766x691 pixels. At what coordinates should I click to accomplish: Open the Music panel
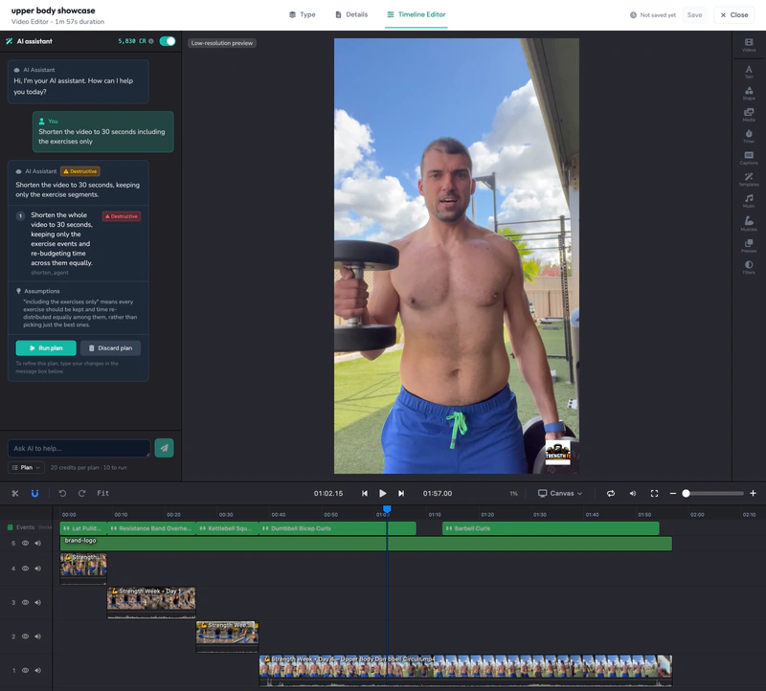pyautogui.click(x=749, y=201)
